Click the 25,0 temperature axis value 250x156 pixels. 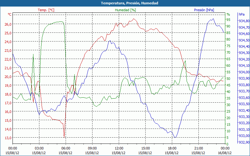[8, 33]
